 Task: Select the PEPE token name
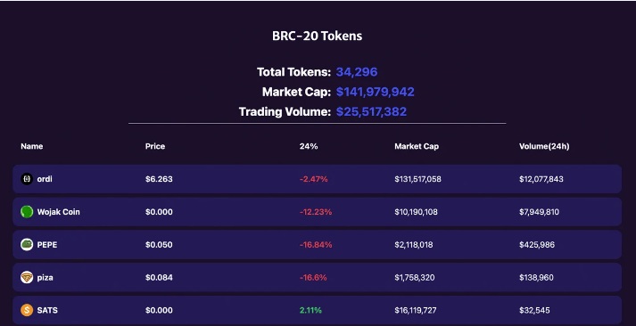[47, 245]
